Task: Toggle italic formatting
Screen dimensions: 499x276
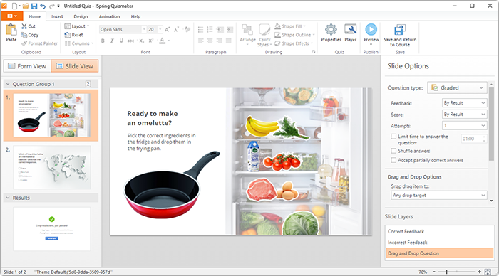Action: [112, 41]
